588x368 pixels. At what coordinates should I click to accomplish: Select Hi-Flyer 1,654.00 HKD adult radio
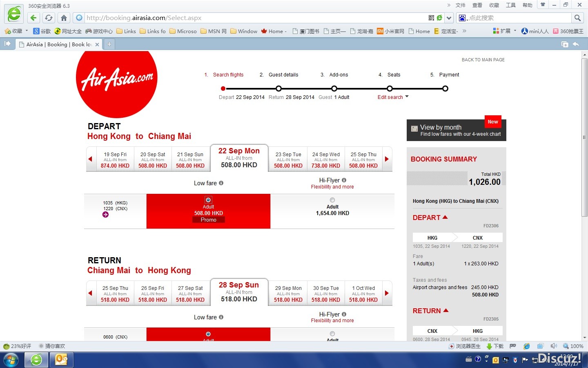332,200
